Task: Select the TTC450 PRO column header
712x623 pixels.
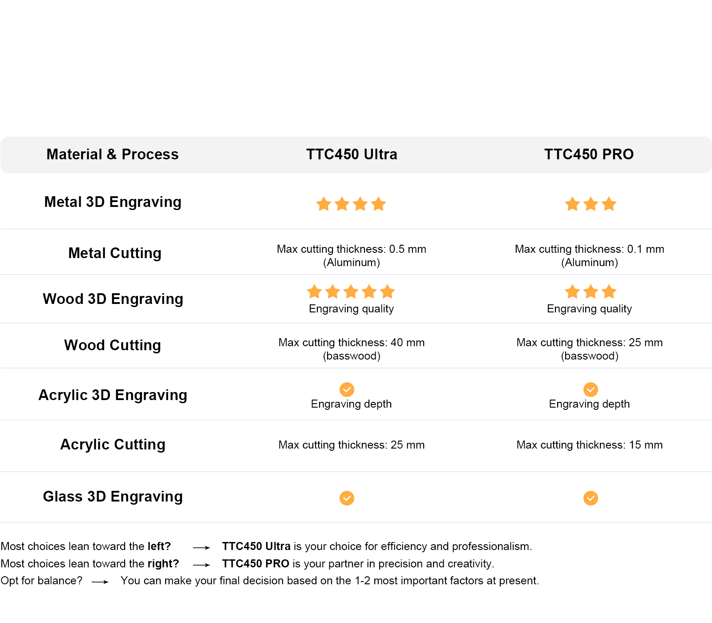Action: click(x=589, y=154)
